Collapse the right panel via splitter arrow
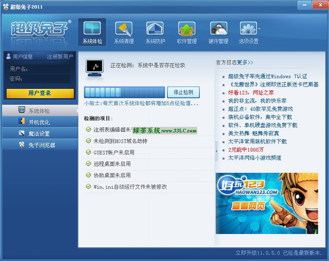329x261 pixels. (217, 151)
